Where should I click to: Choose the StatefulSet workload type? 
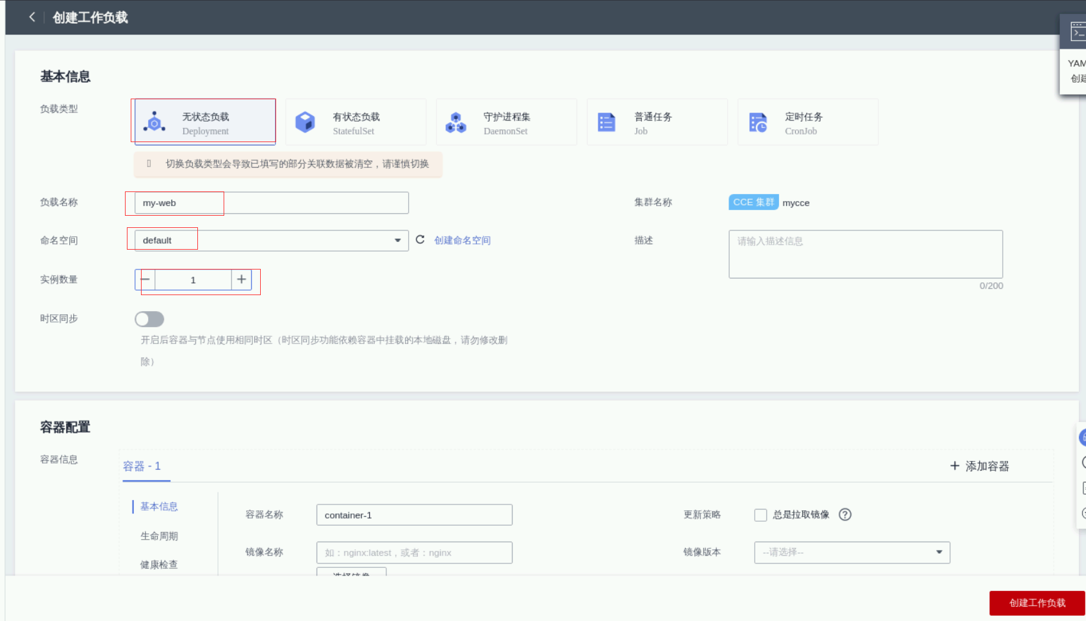pos(356,122)
